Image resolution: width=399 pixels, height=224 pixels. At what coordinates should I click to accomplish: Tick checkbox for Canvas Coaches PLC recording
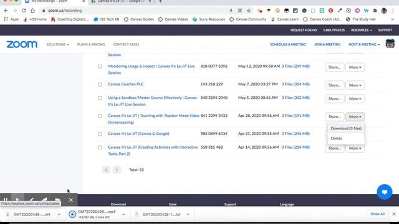click(x=100, y=85)
